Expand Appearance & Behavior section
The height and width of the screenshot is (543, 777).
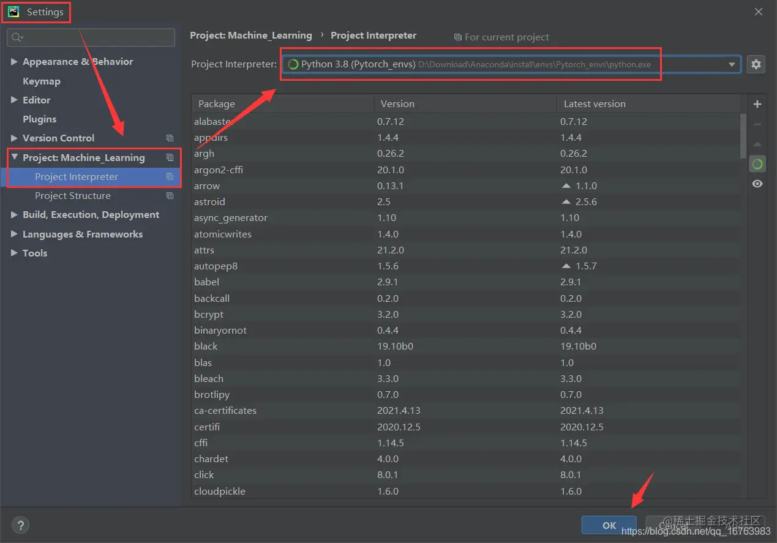(x=14, y=62)
